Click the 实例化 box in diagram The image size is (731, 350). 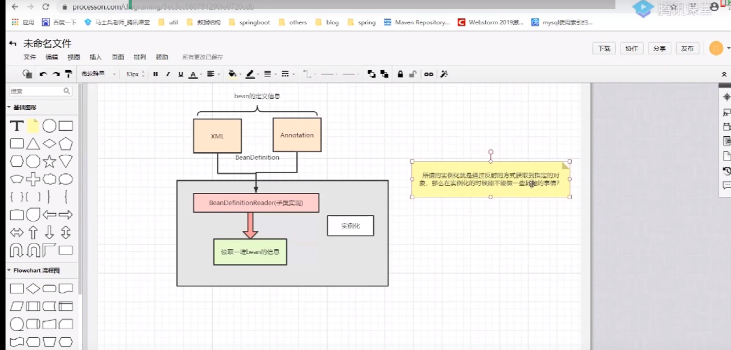coord(350,225)
